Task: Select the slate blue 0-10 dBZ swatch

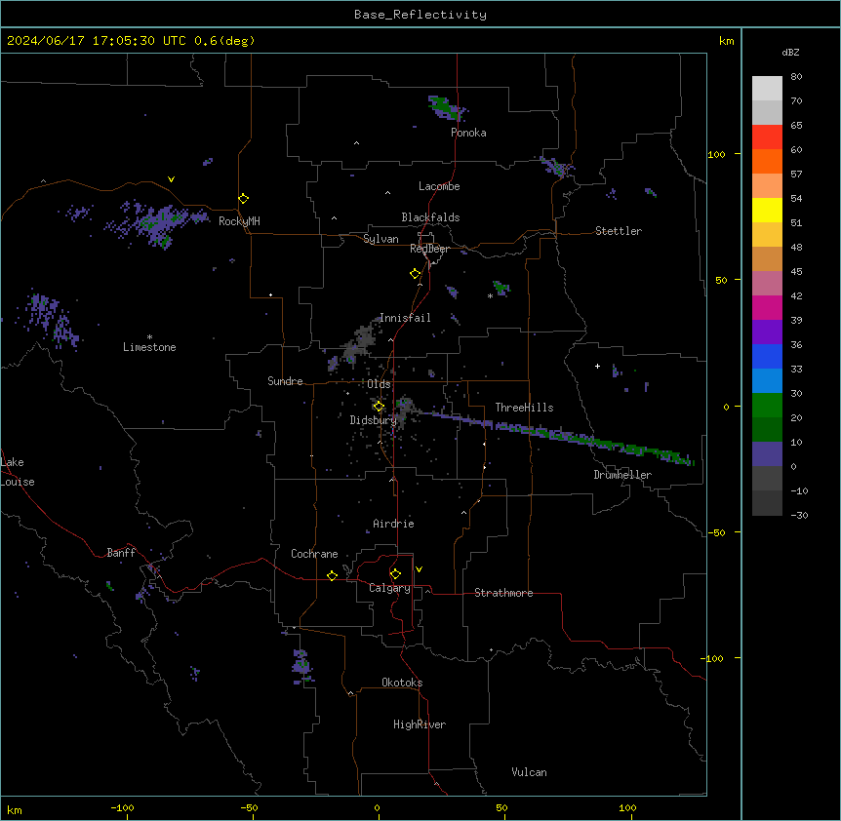Action: [767, 454]
